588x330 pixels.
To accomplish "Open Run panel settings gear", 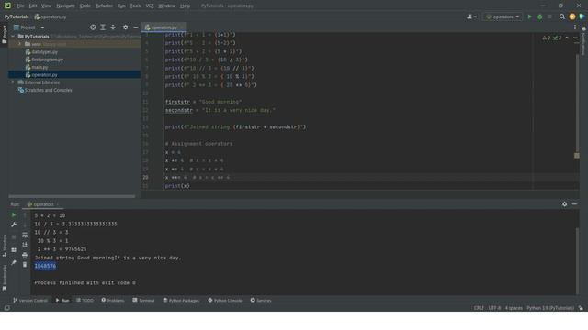I will click(x=564, y=204).
